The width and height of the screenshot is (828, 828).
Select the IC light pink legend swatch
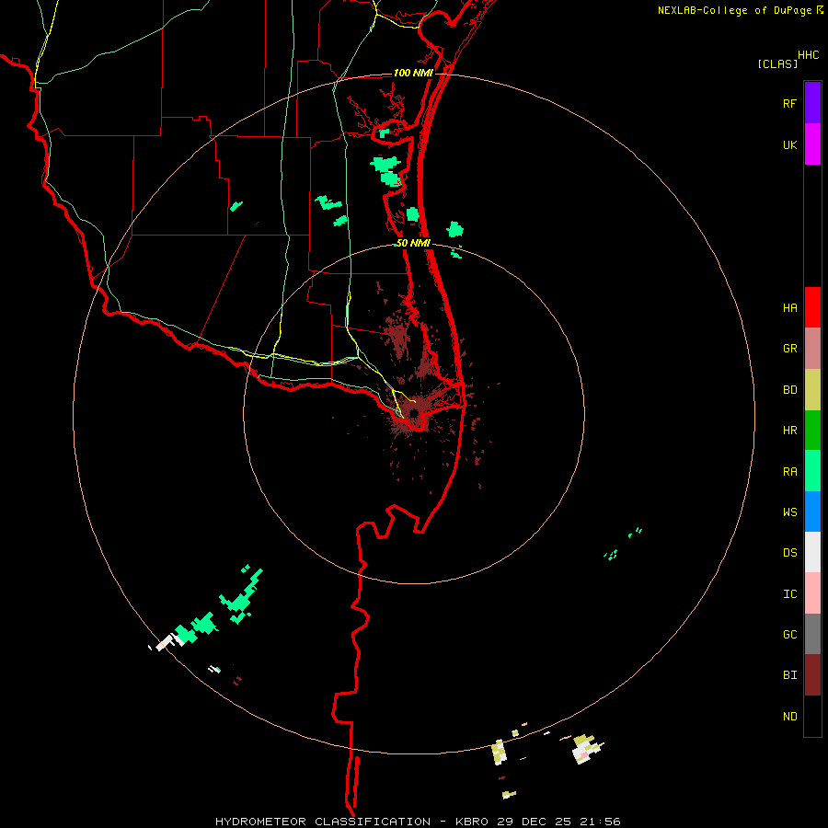point(812,593)
